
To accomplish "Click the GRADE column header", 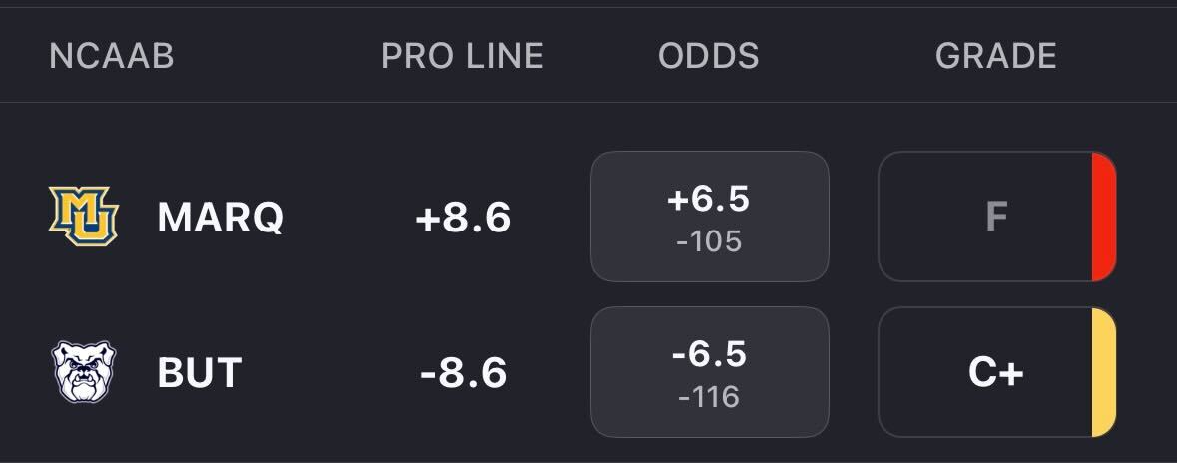I will pos(995,56).
